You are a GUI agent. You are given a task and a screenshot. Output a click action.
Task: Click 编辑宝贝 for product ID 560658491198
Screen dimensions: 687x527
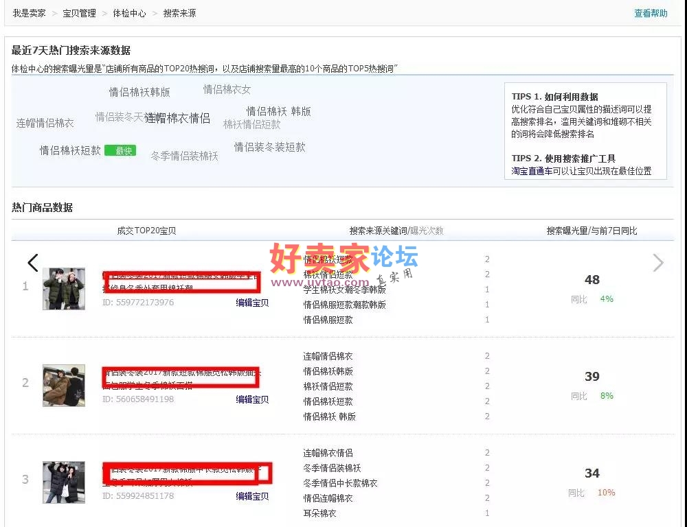252,399
